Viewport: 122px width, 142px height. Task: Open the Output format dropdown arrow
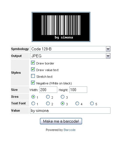click(x=108, y=56)
